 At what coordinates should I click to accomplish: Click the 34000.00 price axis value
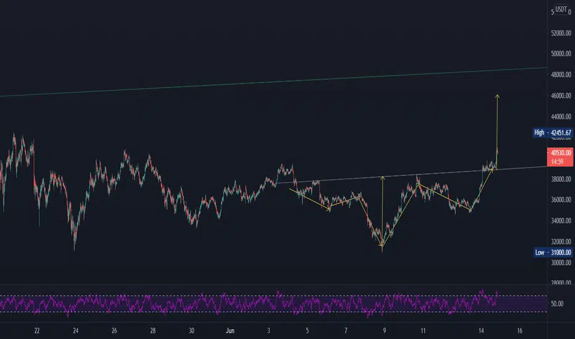point(561,221)
